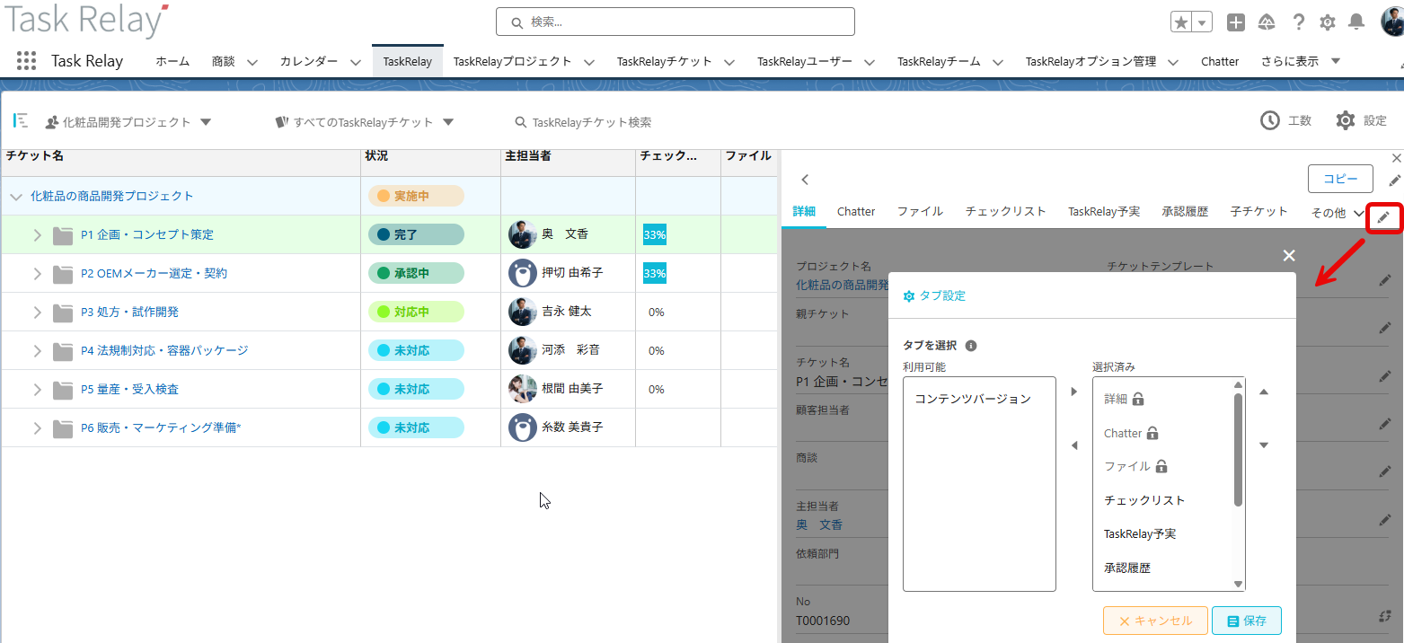
Task: Switch to the チェックリスト detail tab
Action: pos(1006,211)
